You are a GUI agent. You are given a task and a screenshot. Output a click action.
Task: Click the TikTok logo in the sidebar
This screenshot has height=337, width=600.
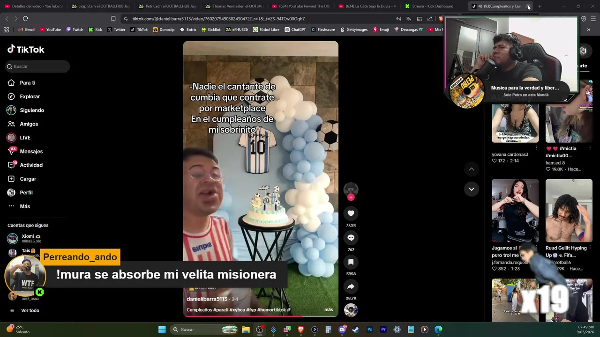[x=26, y=49]
